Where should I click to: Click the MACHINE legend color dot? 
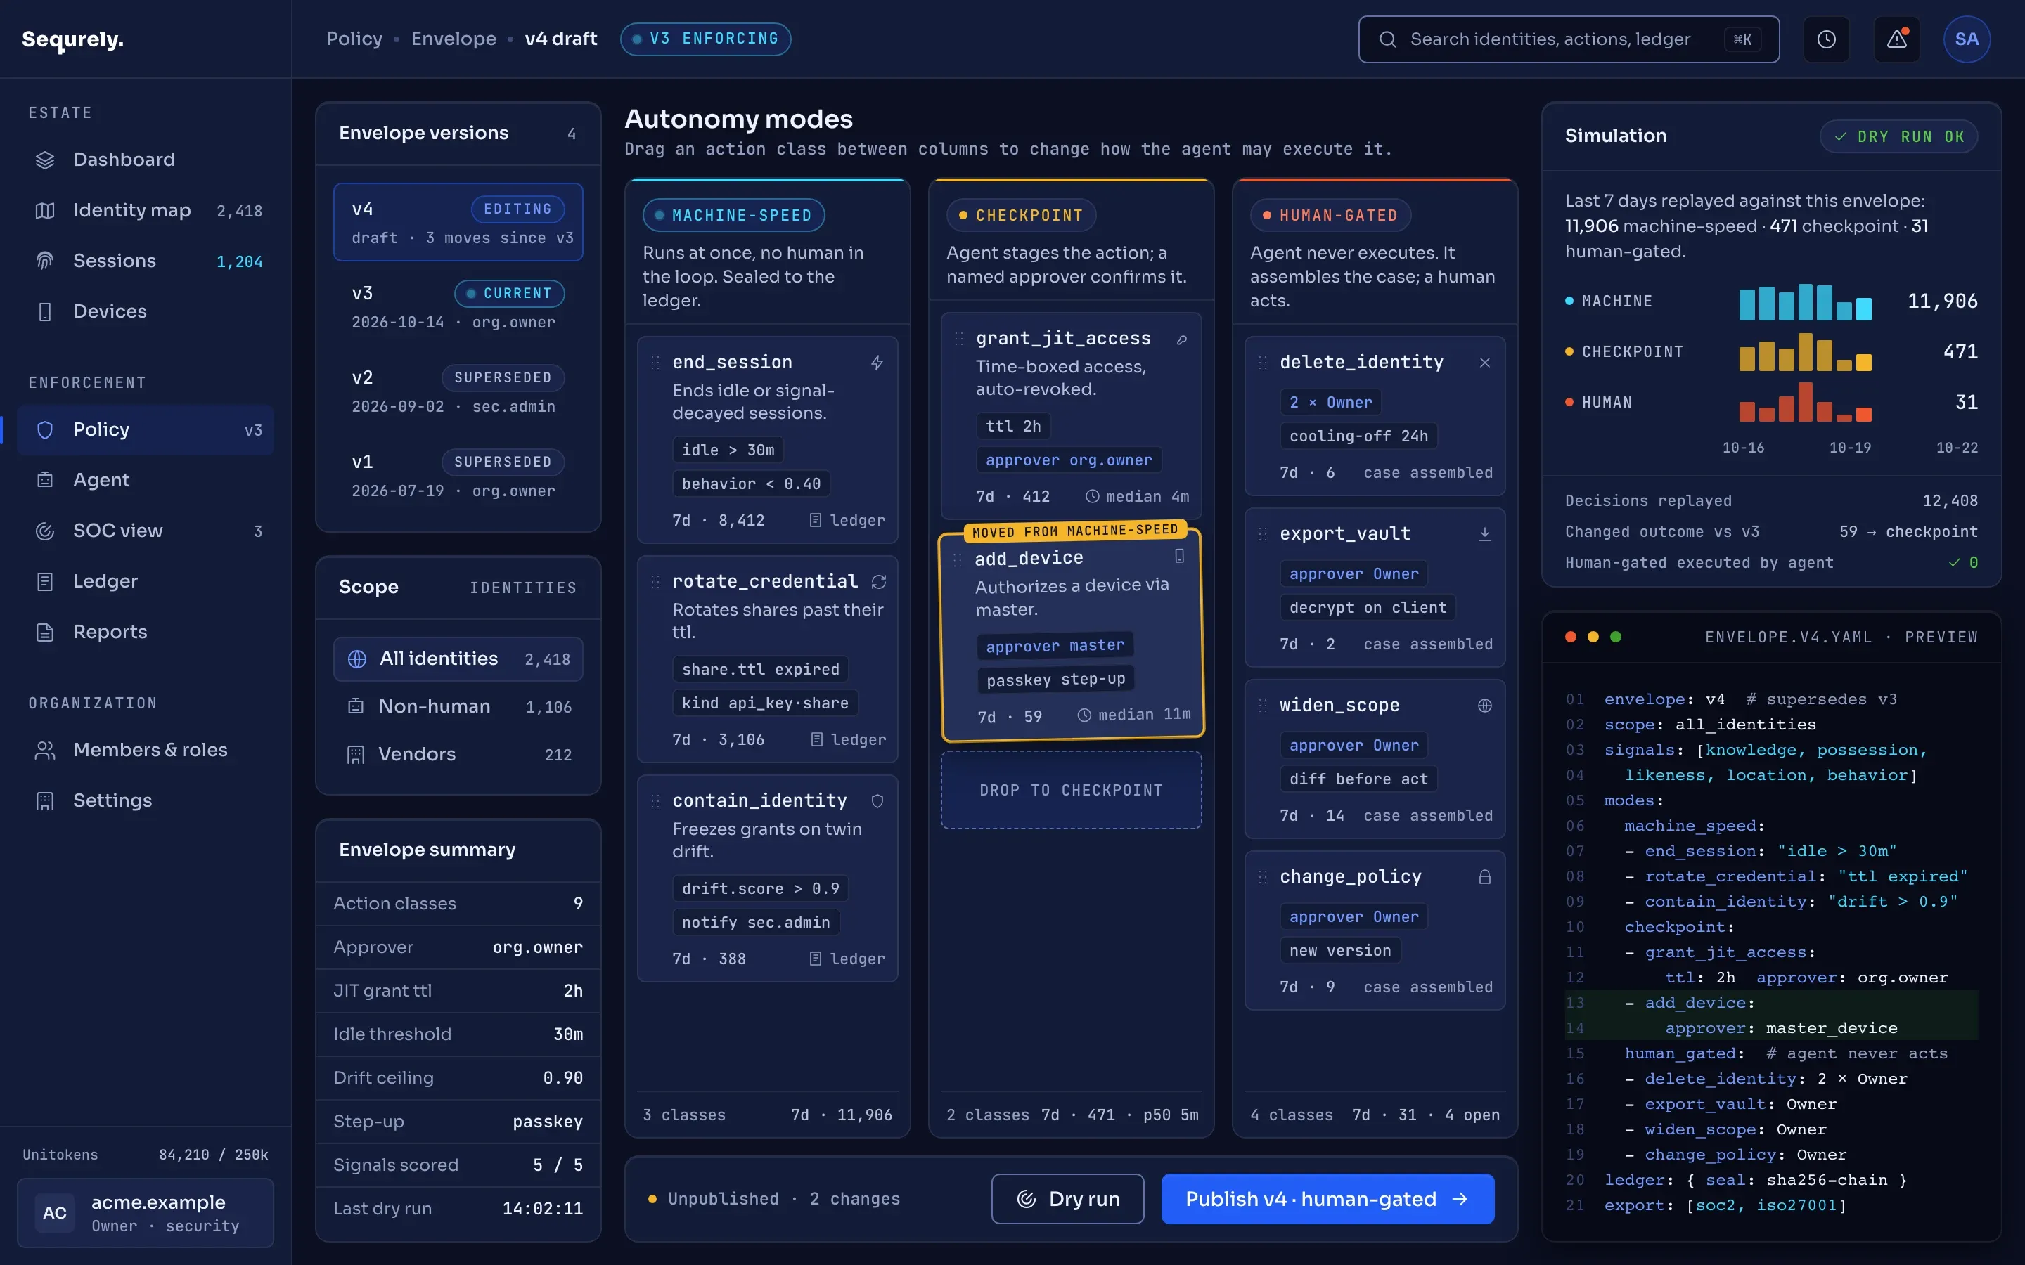1569,301
